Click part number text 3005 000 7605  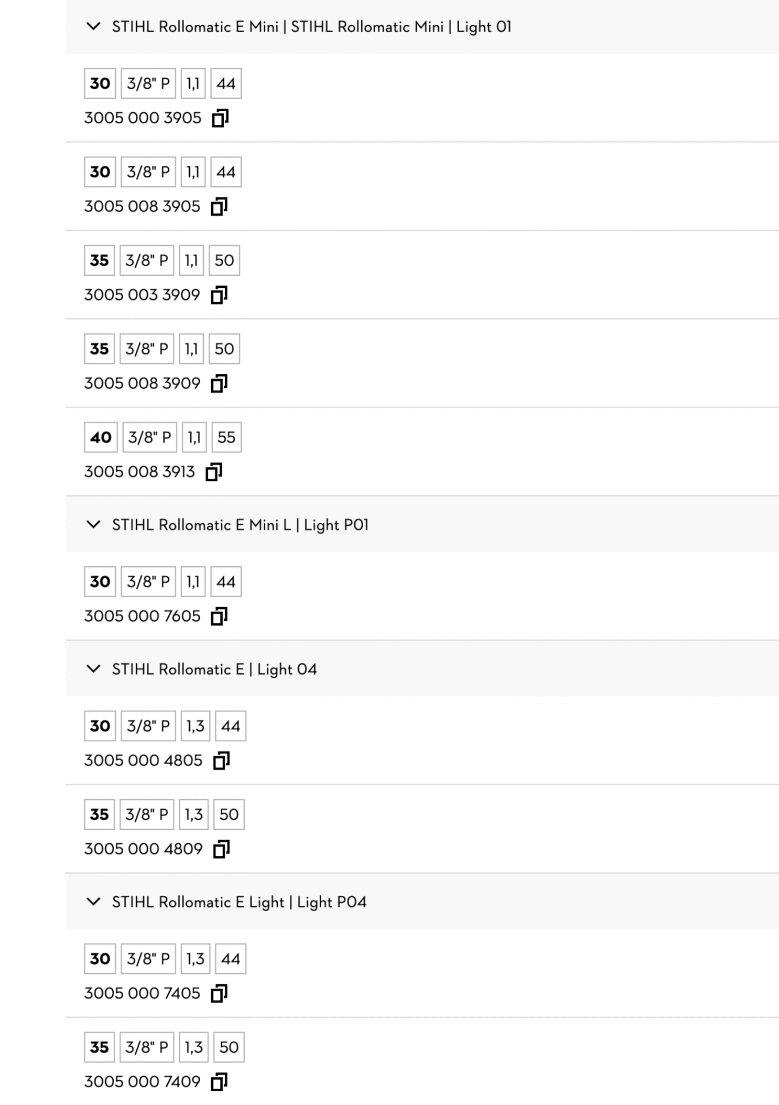point(142,616)
